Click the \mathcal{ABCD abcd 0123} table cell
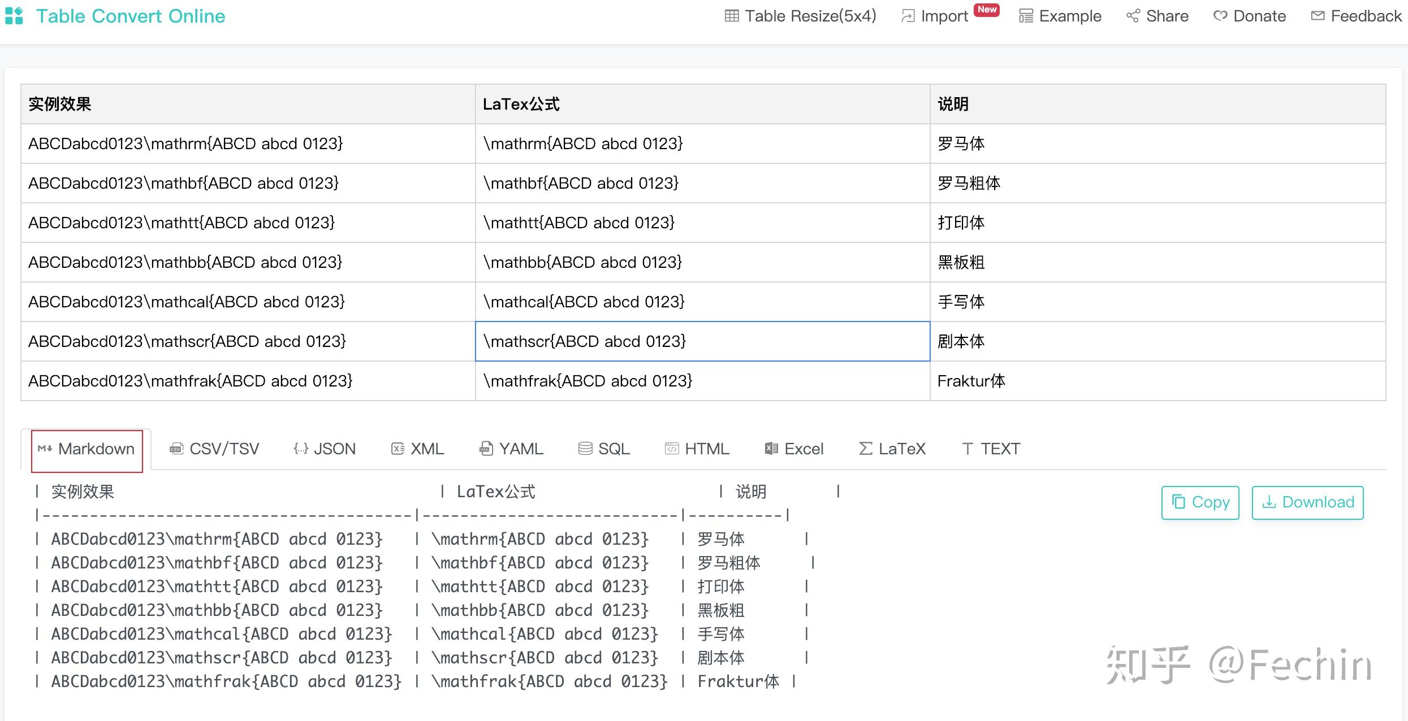Screen dimensions: 1408x721 pos(701,302)
